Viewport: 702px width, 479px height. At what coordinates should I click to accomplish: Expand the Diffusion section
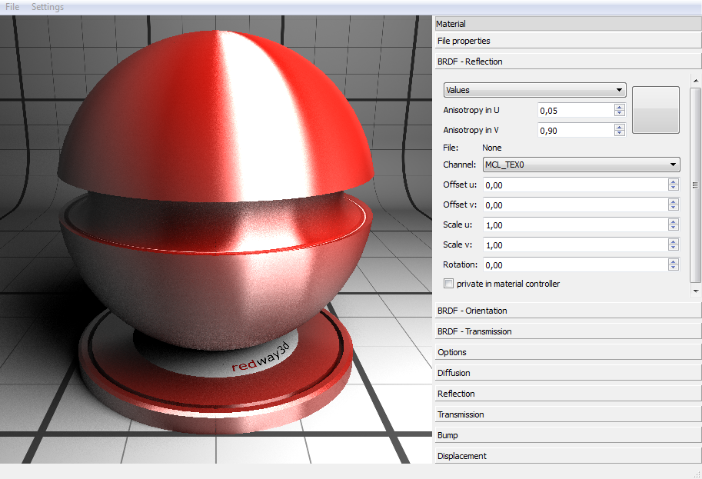coord(567,373)
